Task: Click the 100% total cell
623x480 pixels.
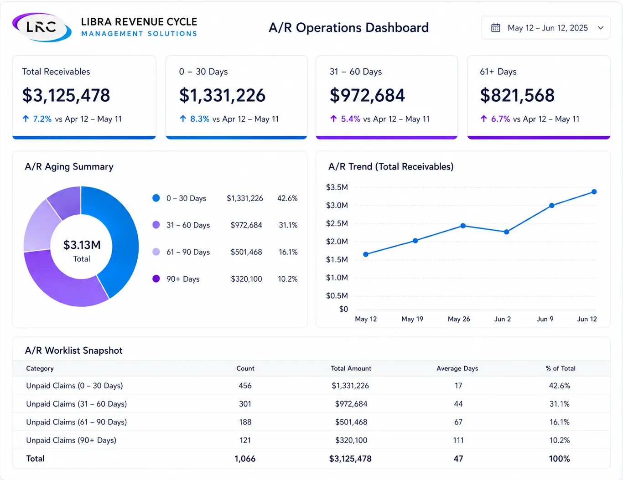Action: pos(560,459)
